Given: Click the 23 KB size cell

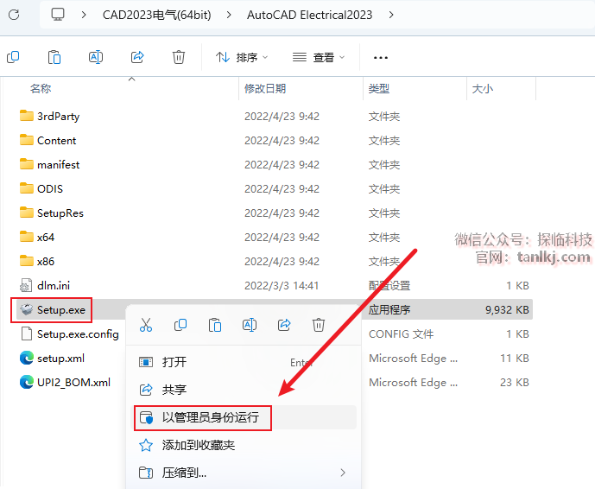Looking at the screenshot, I should [x=515, y=383].
